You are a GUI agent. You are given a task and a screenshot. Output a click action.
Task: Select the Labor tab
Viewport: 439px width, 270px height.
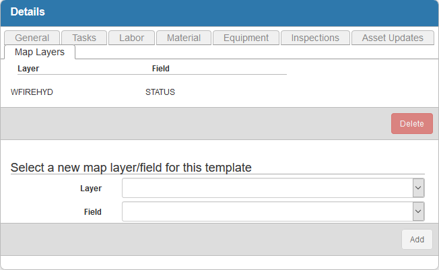(x=131, y=38)
